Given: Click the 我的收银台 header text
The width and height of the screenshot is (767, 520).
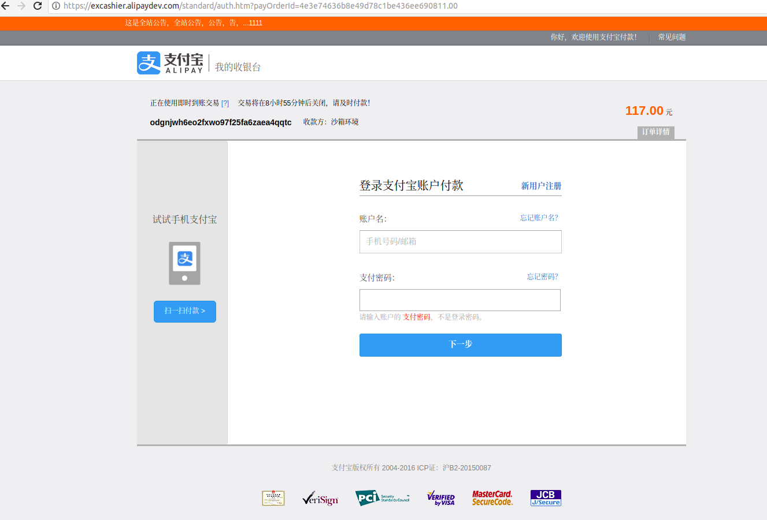Looking at the screenshot, I should tap(238, 67).
